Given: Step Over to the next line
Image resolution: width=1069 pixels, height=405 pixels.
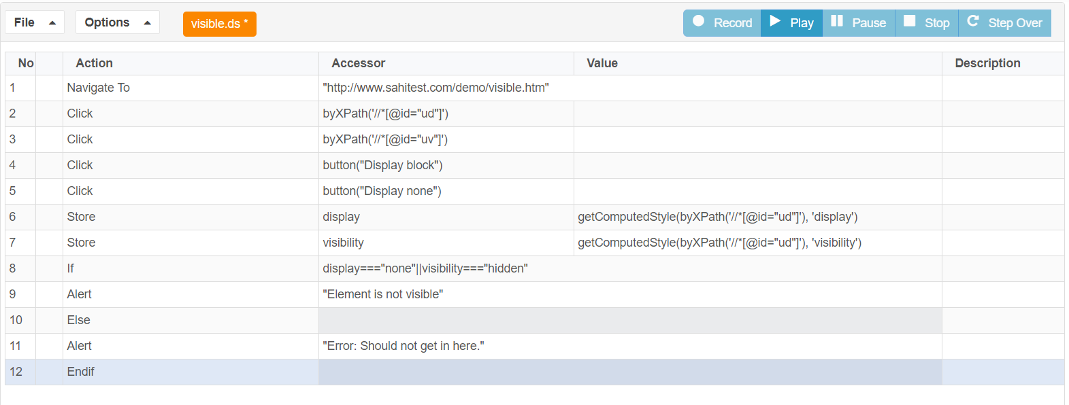Looking at the screenshot, I should 1005,23.
